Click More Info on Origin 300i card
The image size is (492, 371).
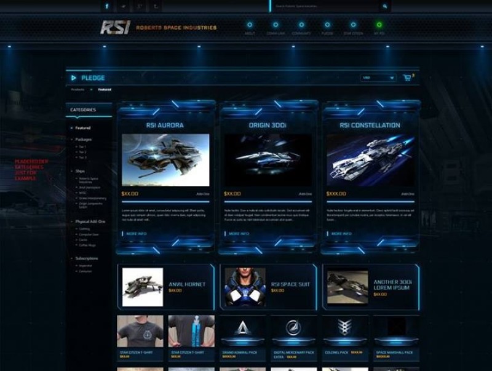[x=239, y=234]
